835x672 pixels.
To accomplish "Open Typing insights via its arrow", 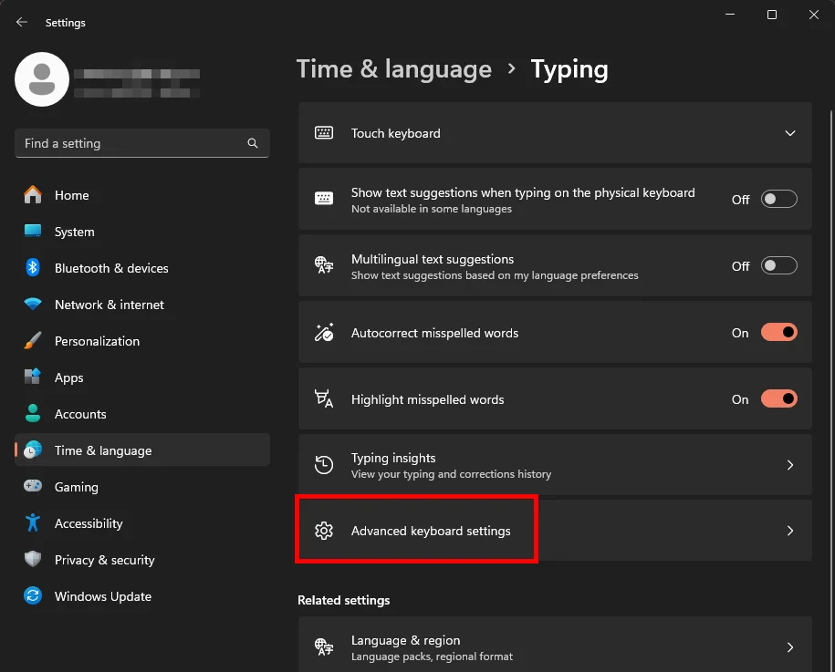I will click(789, 465).
